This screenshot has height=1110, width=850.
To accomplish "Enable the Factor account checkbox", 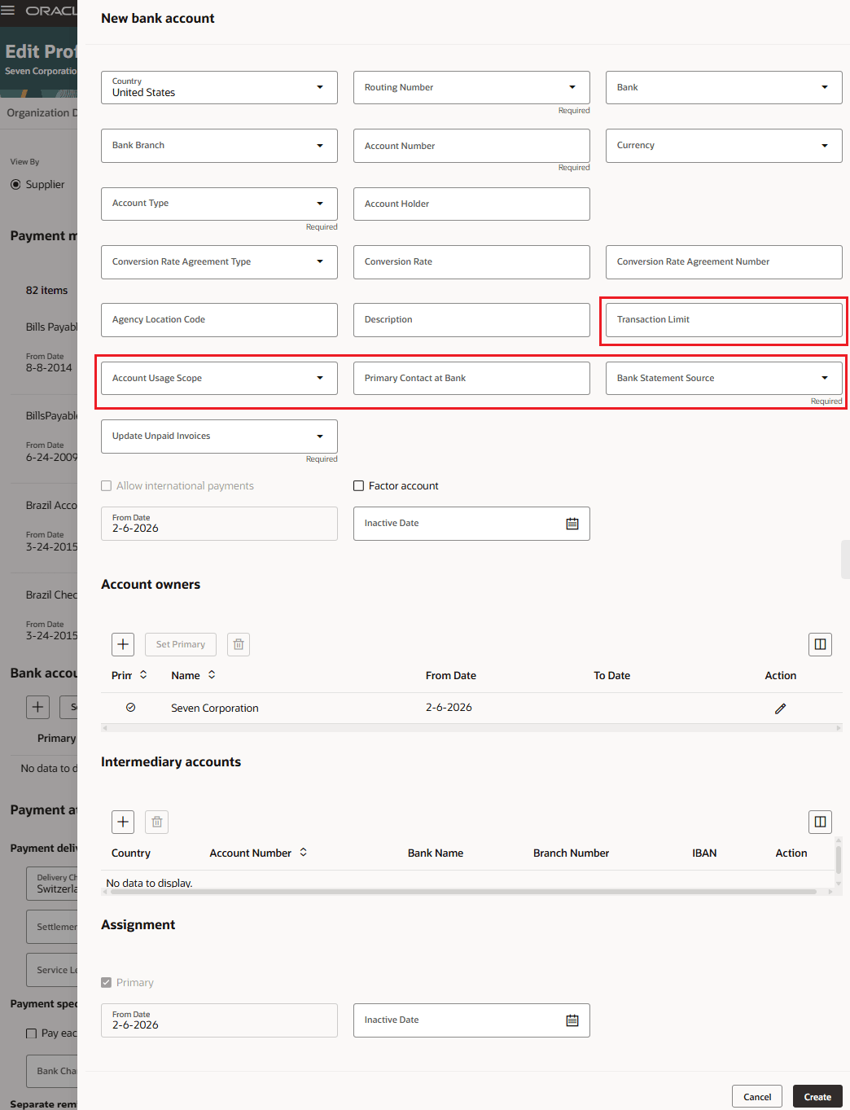I will coord(358,485).
